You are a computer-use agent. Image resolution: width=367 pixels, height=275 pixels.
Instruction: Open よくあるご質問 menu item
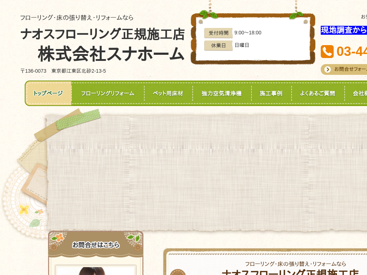[318, 93]
